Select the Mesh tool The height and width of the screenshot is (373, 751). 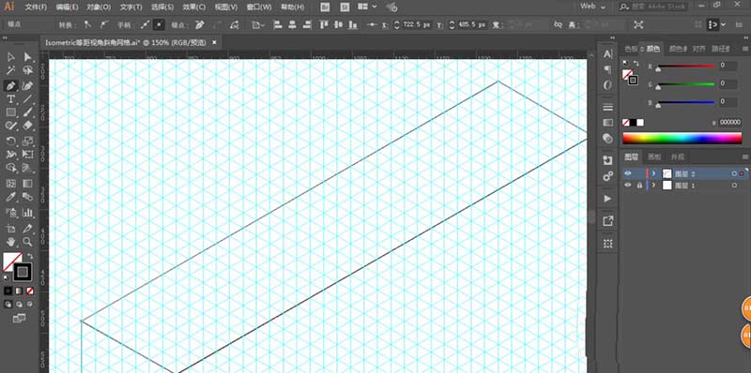coord(10,184)
